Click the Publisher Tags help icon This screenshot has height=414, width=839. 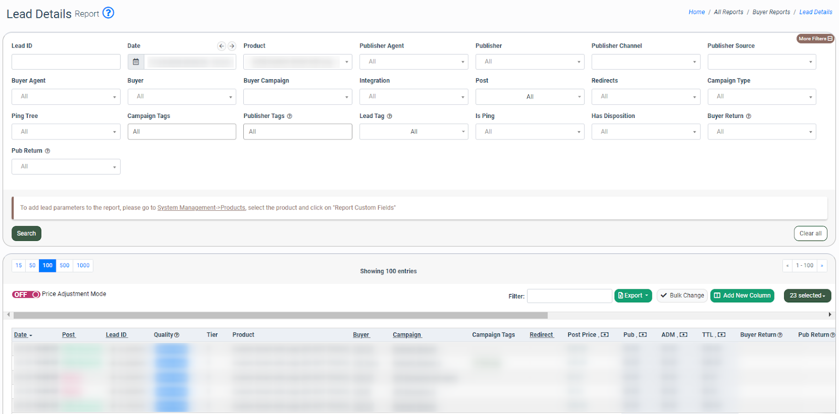click(x=289, y=116)
